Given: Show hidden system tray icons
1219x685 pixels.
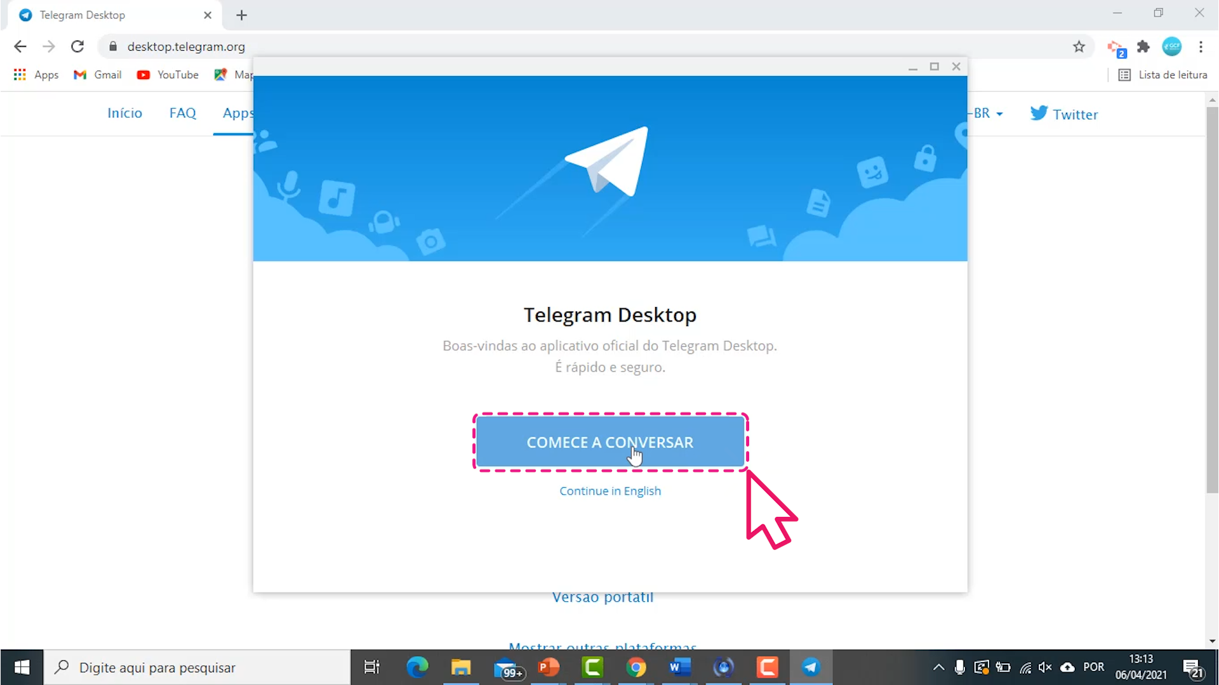Looking at the screenshot, I should click(x=938, y=667).
